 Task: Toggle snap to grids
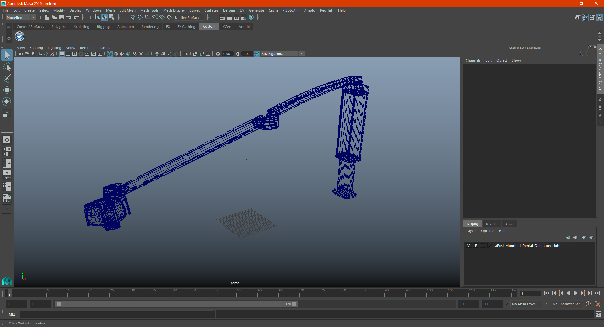[x=133, y=18]
